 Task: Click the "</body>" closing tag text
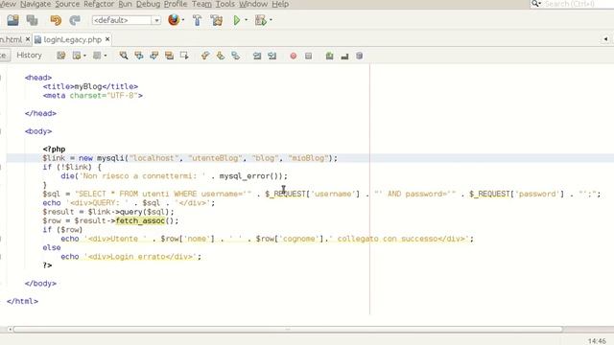[40, 284]
